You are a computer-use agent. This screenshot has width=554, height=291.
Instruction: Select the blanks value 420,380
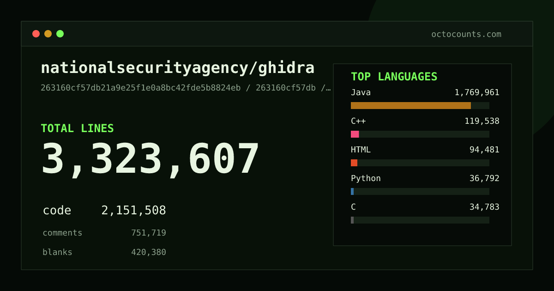coord(149,252)
